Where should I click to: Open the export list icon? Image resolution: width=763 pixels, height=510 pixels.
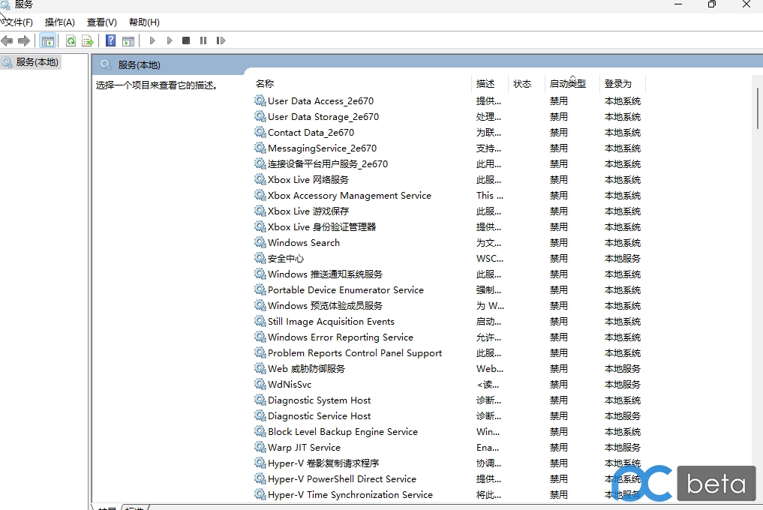pyautogui.click(x=87, y=40)
